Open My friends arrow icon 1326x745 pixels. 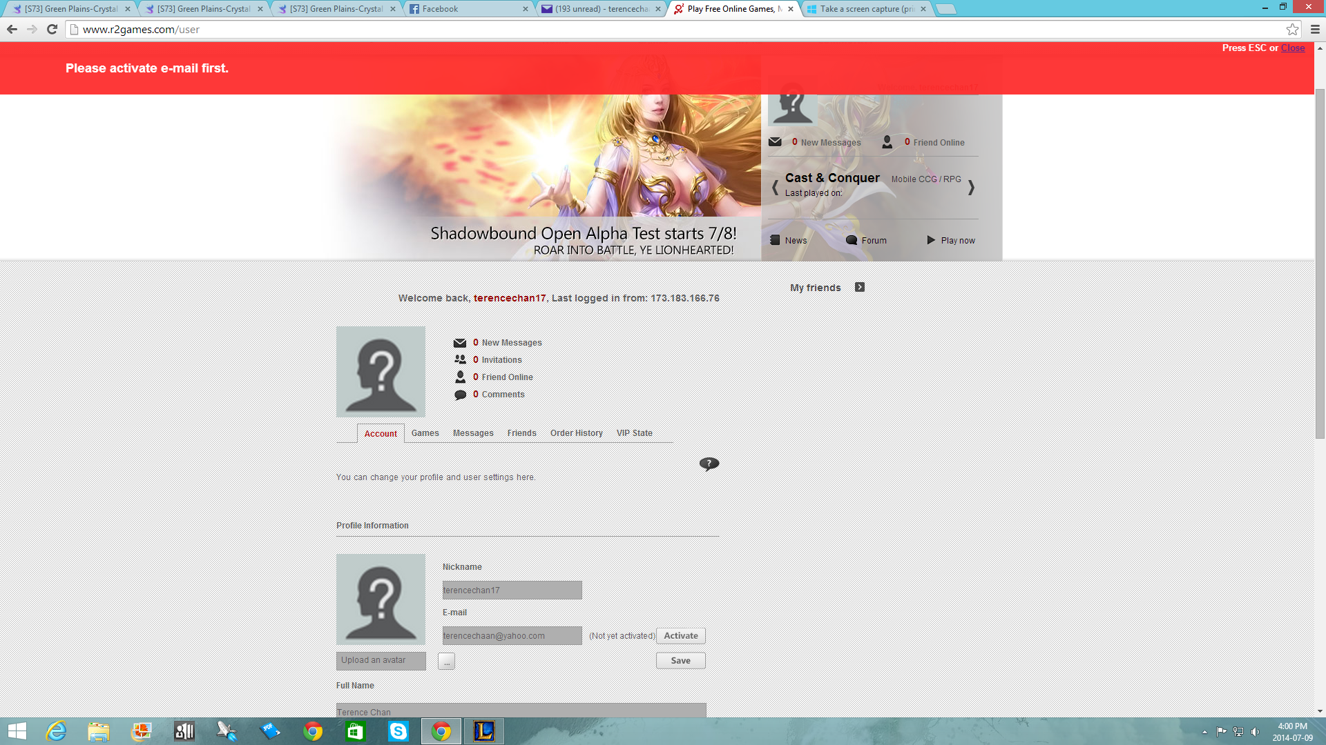pos(859,287)
